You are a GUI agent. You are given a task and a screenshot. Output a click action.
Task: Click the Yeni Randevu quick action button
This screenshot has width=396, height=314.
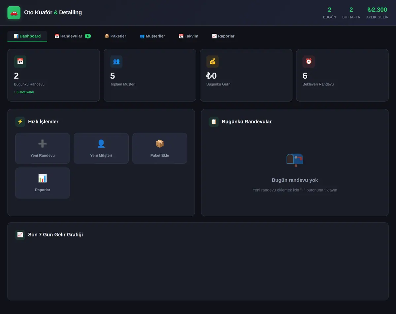pyautogui.click(x=43, y=148)
